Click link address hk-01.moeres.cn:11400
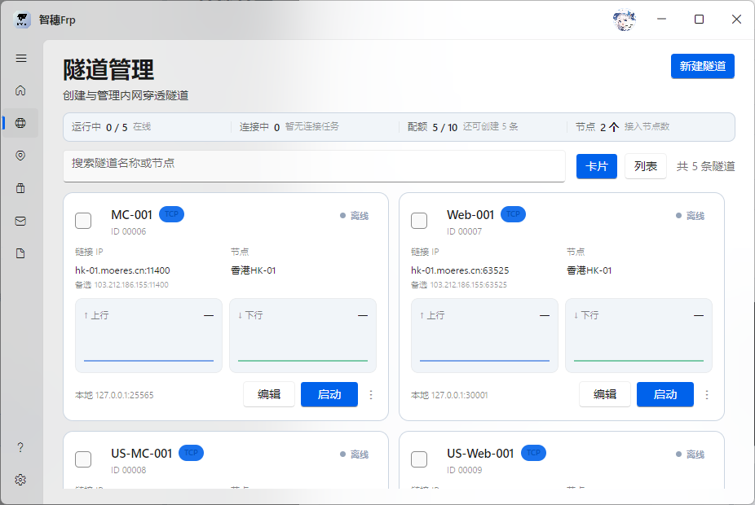Image resolution: width=755 pixels, height=505 pixels. (122, 270)
